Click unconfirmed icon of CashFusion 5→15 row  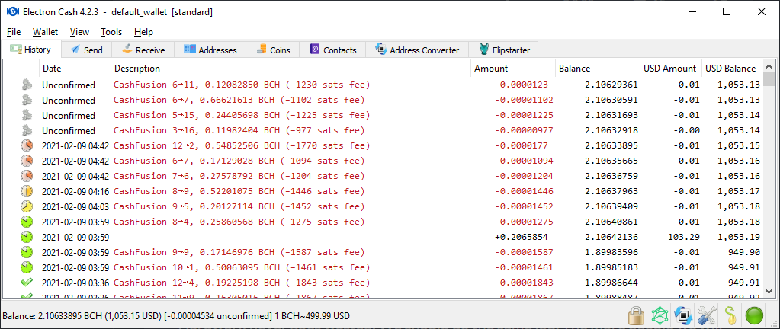[x=27, y=115]
